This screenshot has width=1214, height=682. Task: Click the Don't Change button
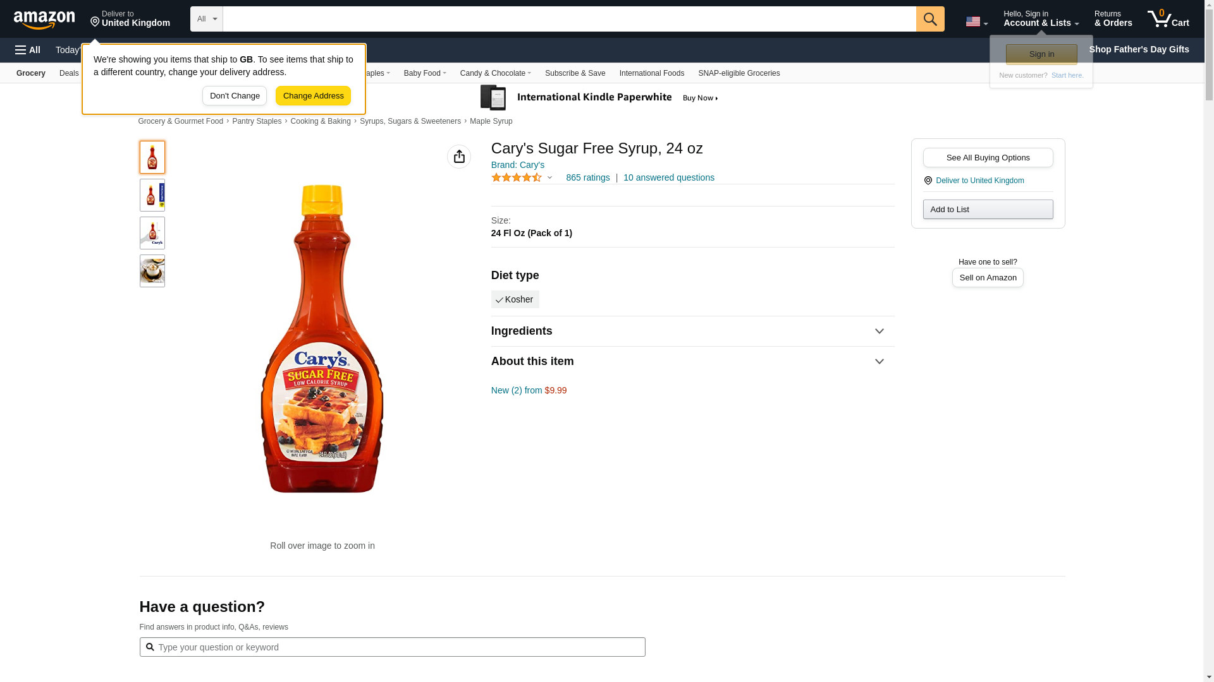(x=235, y=96)
